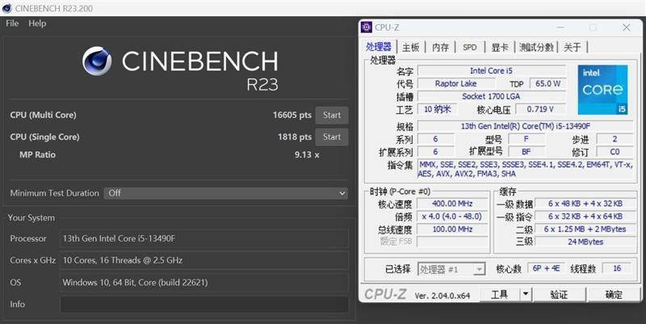Image resolution: width=646 pixels, height=324 pixels.
Task: Click the 6 x 1.25 MB + 2 MBytes value
Action: click(585, 229)
